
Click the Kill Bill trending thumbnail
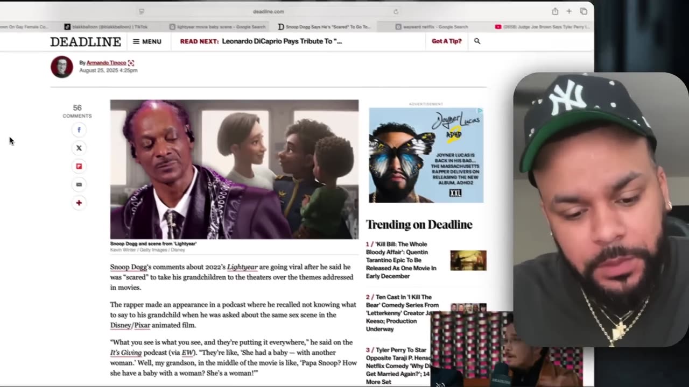tap(468, 260)
